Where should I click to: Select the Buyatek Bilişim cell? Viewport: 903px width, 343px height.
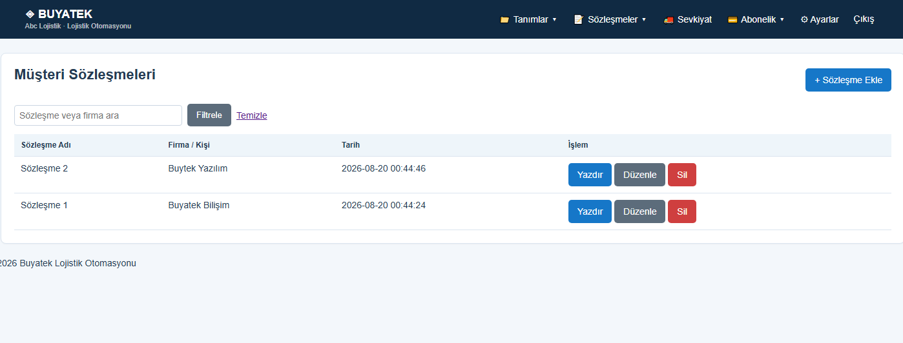(199, 205)
